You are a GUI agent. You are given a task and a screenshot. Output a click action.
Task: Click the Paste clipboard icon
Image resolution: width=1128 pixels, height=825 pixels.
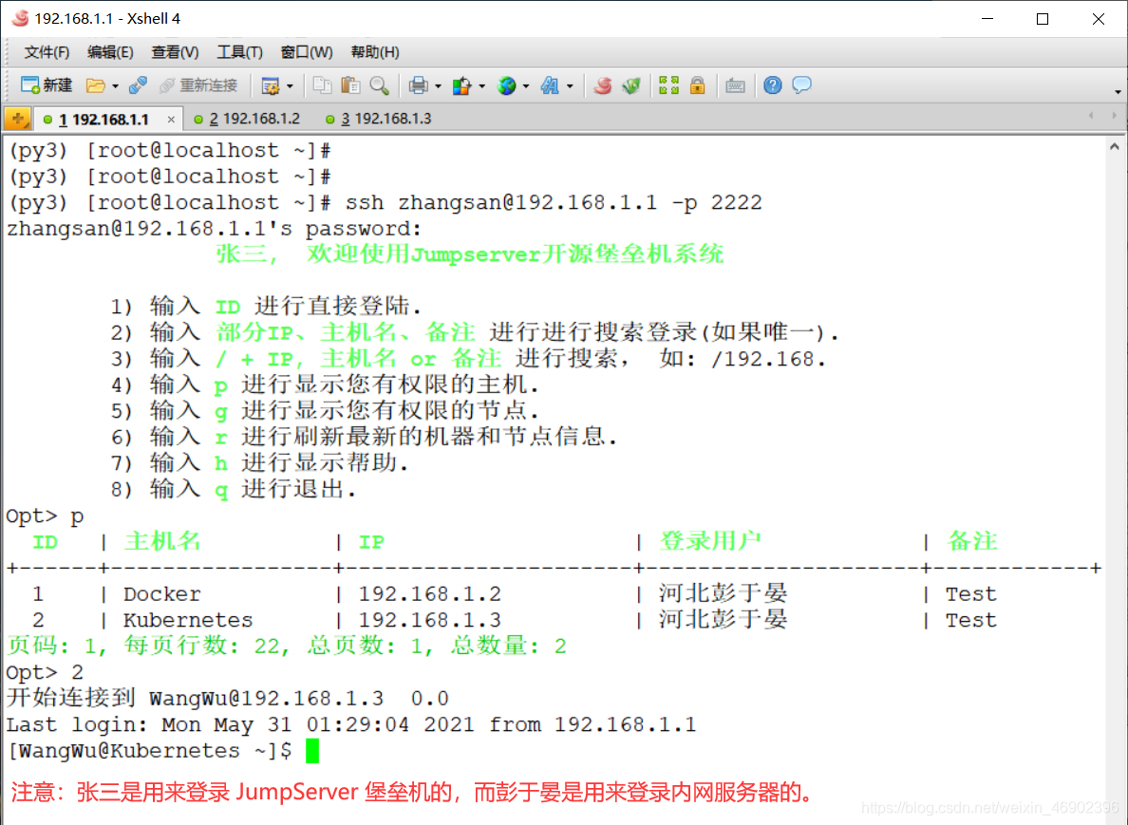[x=350, y=85]
